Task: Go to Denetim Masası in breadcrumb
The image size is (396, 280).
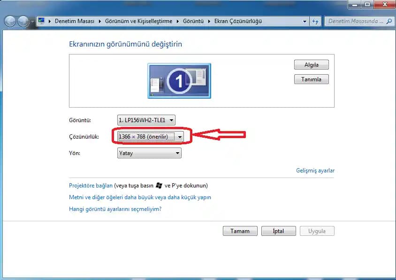Action: (74, 21)
